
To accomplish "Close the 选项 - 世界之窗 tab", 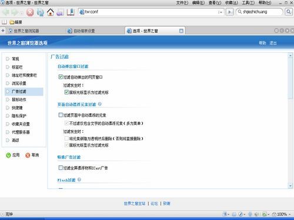I will 181,31.
